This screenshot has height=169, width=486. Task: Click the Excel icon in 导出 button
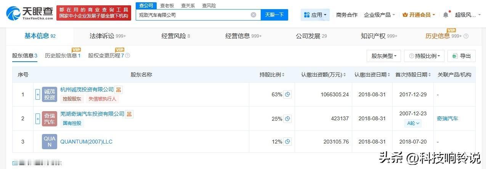(x=455, y=56)
